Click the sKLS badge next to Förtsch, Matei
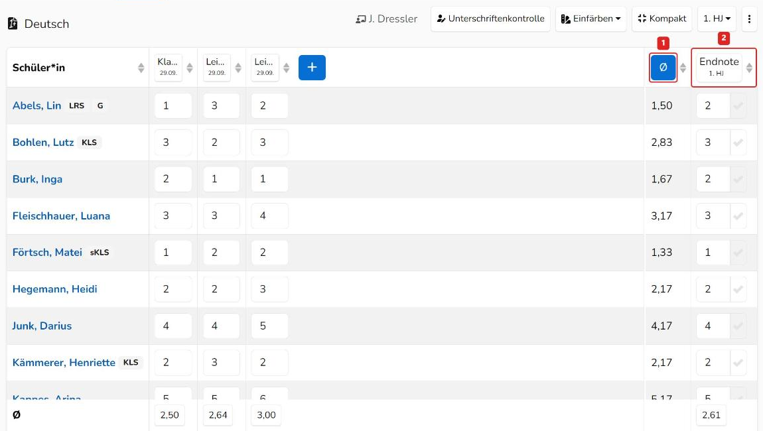The image size is (763, 431). [x=100, y=253]
